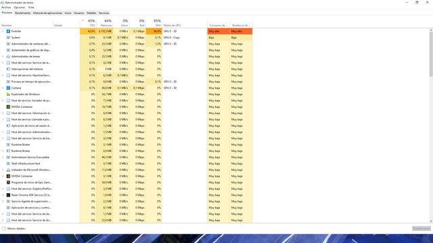Sort by the Motor de GPU column header

point(185,23)
